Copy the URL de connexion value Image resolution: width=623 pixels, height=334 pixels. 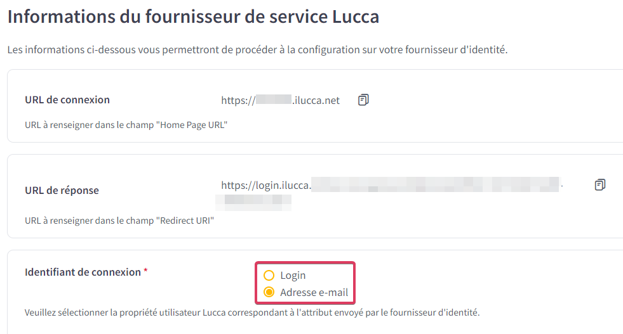point(363,100)
